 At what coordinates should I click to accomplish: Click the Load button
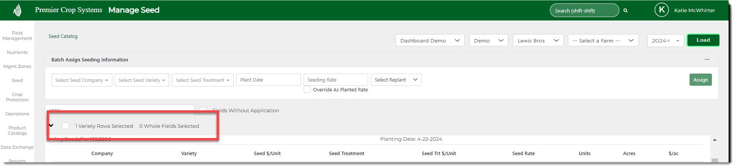tap(703, 40)
